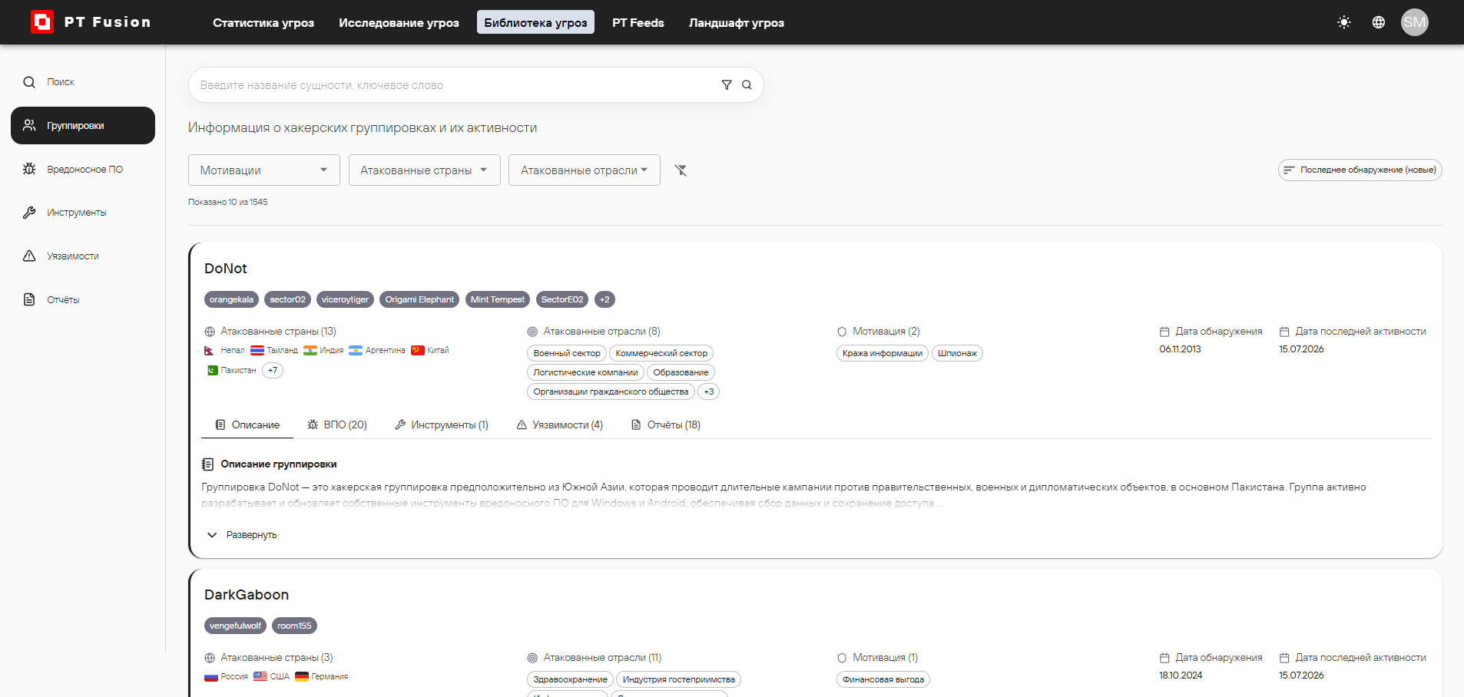Select Группировки in the sidebar

(x=83, y=125)
